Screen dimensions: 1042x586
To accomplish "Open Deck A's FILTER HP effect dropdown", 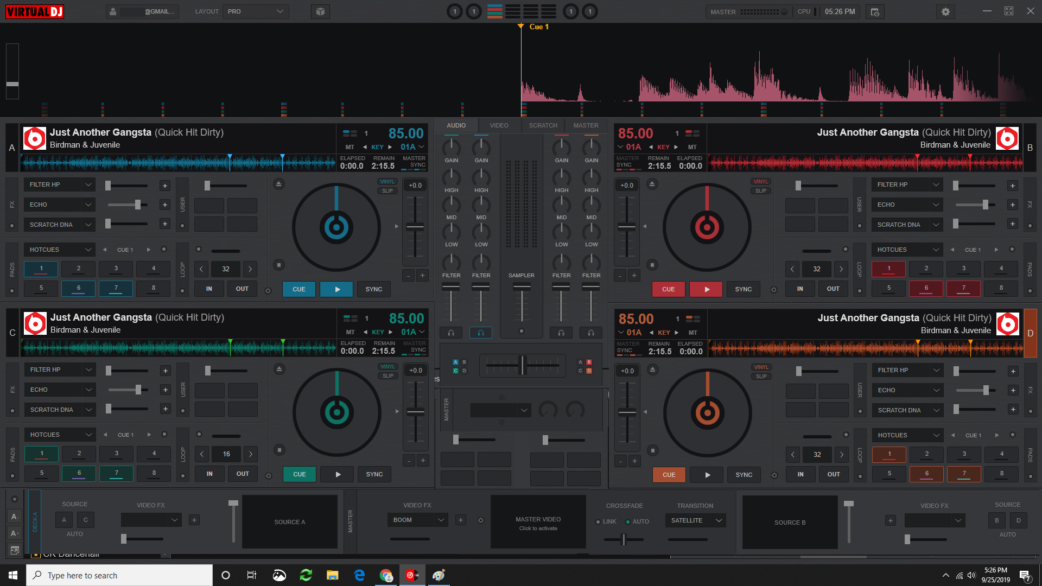I will coord(60,184).
